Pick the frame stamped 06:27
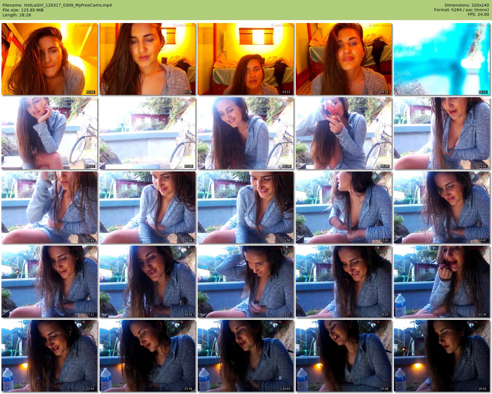492x394 pixels. (49, 133)
